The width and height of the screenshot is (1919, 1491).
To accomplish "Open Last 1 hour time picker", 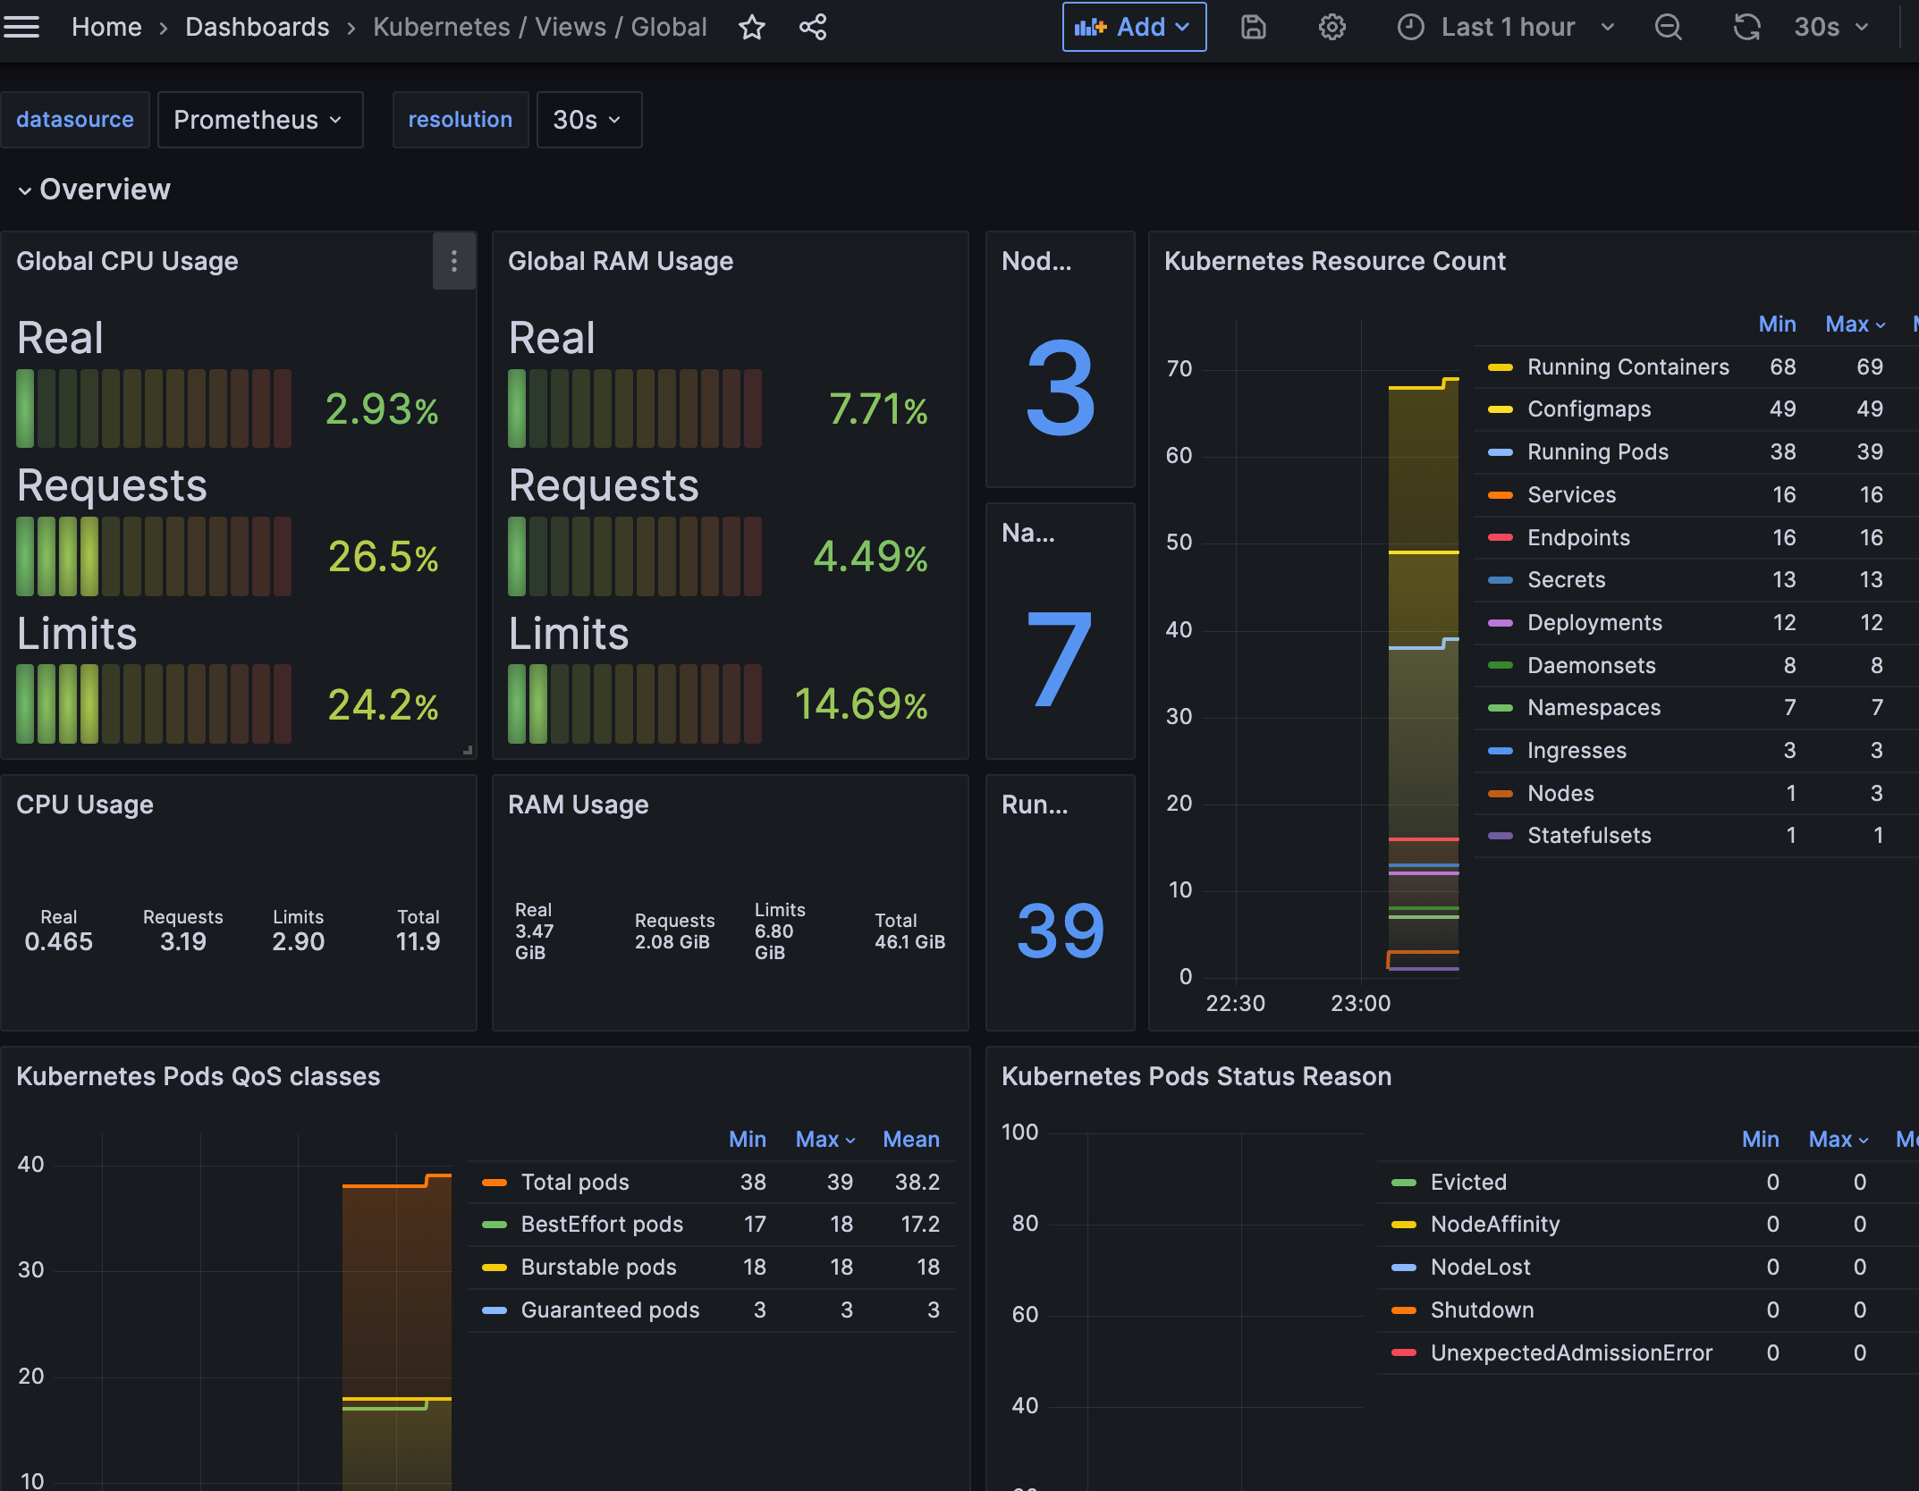I will coord(1507,27).
